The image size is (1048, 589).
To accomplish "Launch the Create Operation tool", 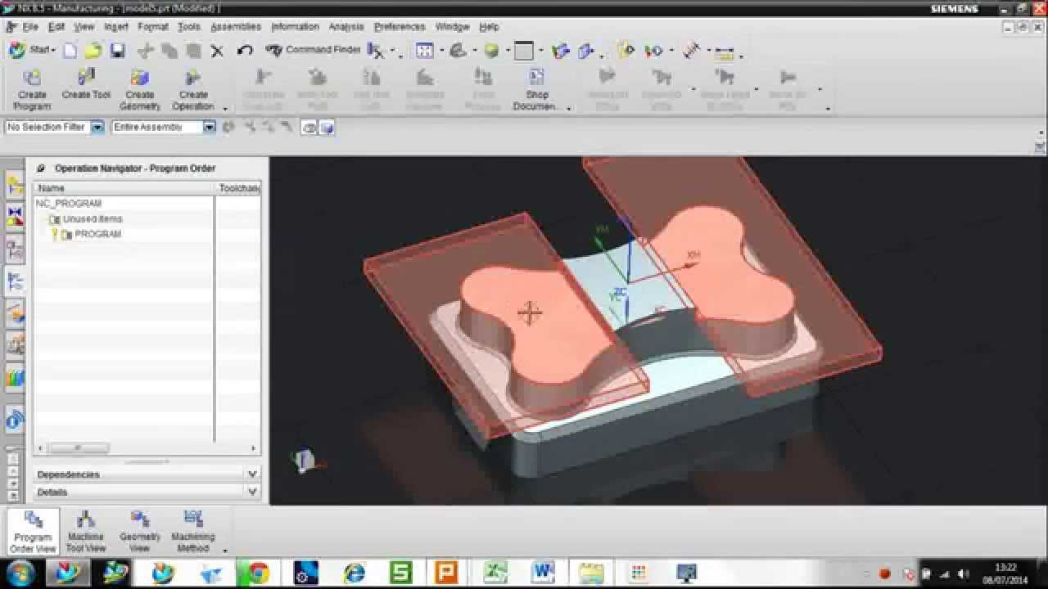I will [193, 89].
